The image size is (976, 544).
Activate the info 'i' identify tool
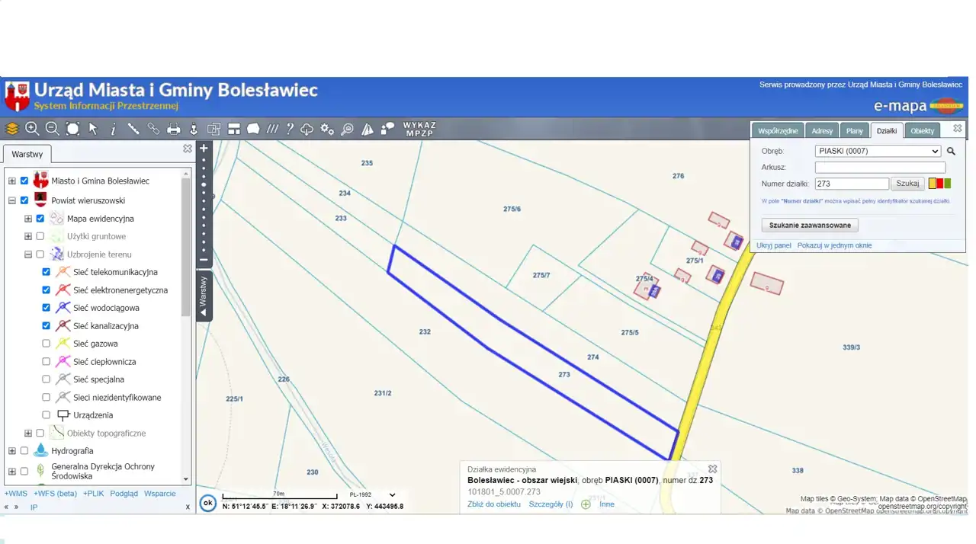click(x=113, y=129)
